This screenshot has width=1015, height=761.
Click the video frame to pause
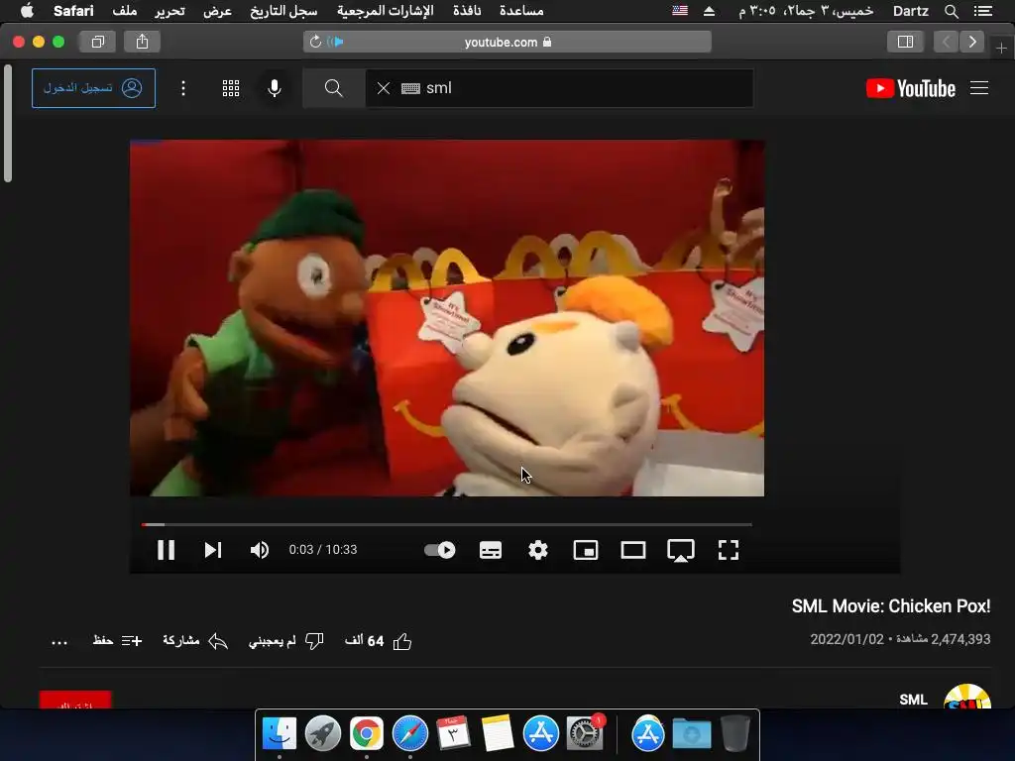point(447,318)
